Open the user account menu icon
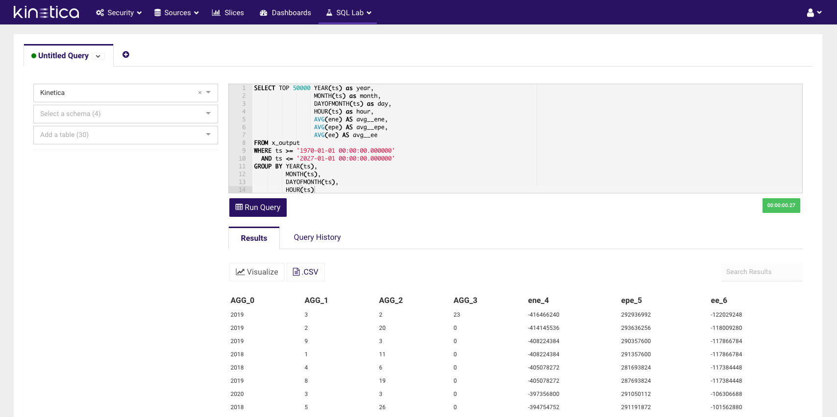The width and height of the screenshot is (837, 417). (813, 13)
